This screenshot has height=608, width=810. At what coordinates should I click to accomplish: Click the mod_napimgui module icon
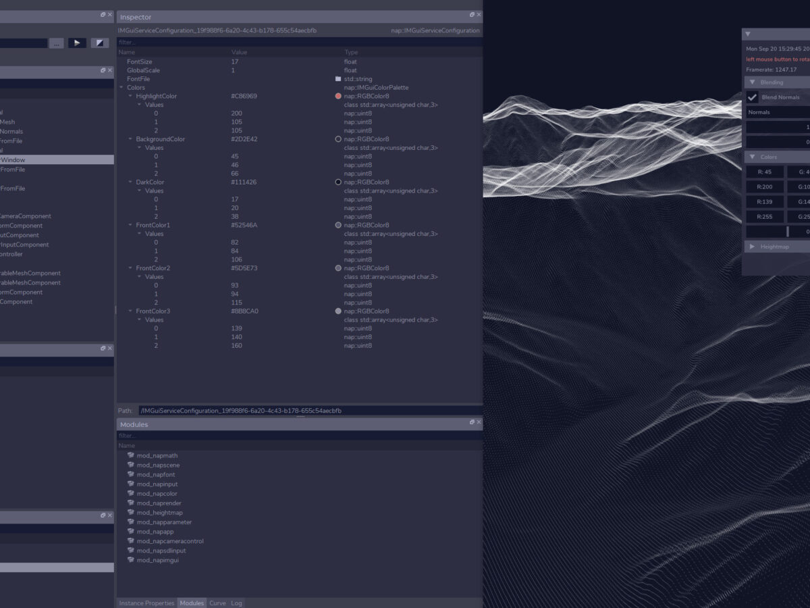coord(131,560)
